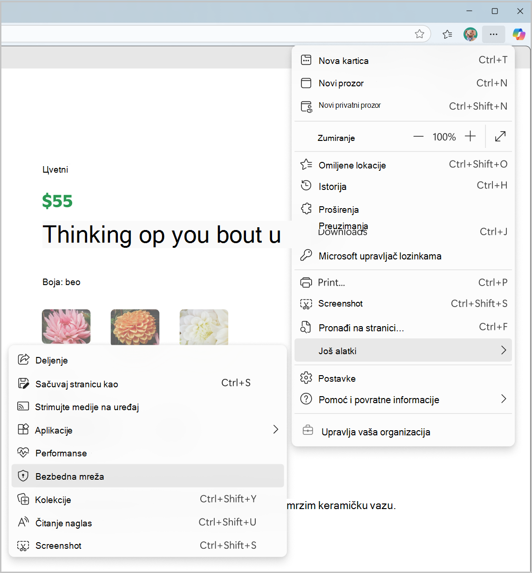Click the Novi privatni prozor icon
The image size is (532, 573).
(307, 106)
